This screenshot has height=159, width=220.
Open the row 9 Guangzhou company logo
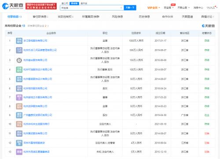(x=19, y=115)
